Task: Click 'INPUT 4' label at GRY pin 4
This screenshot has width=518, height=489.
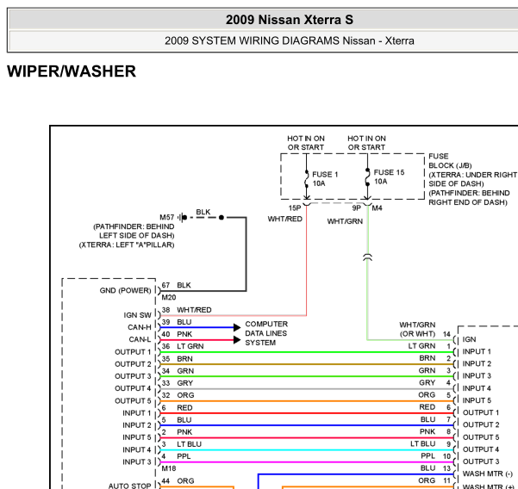Action: pyautogui.click(x=477, y=388)
